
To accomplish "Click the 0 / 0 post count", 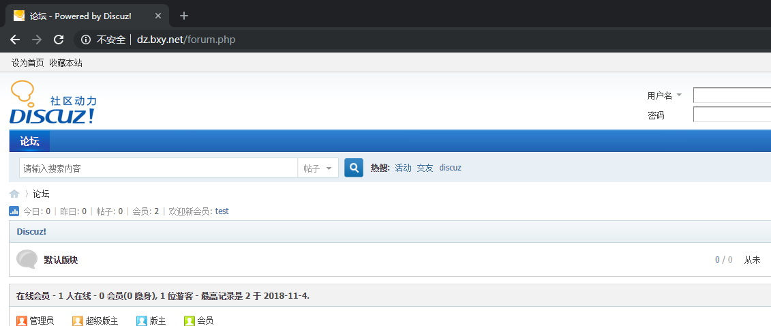I will [724, 260].
